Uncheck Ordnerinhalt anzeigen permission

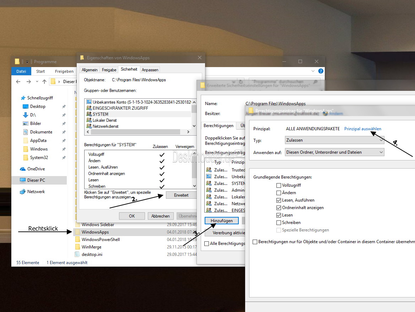point(279,208)
